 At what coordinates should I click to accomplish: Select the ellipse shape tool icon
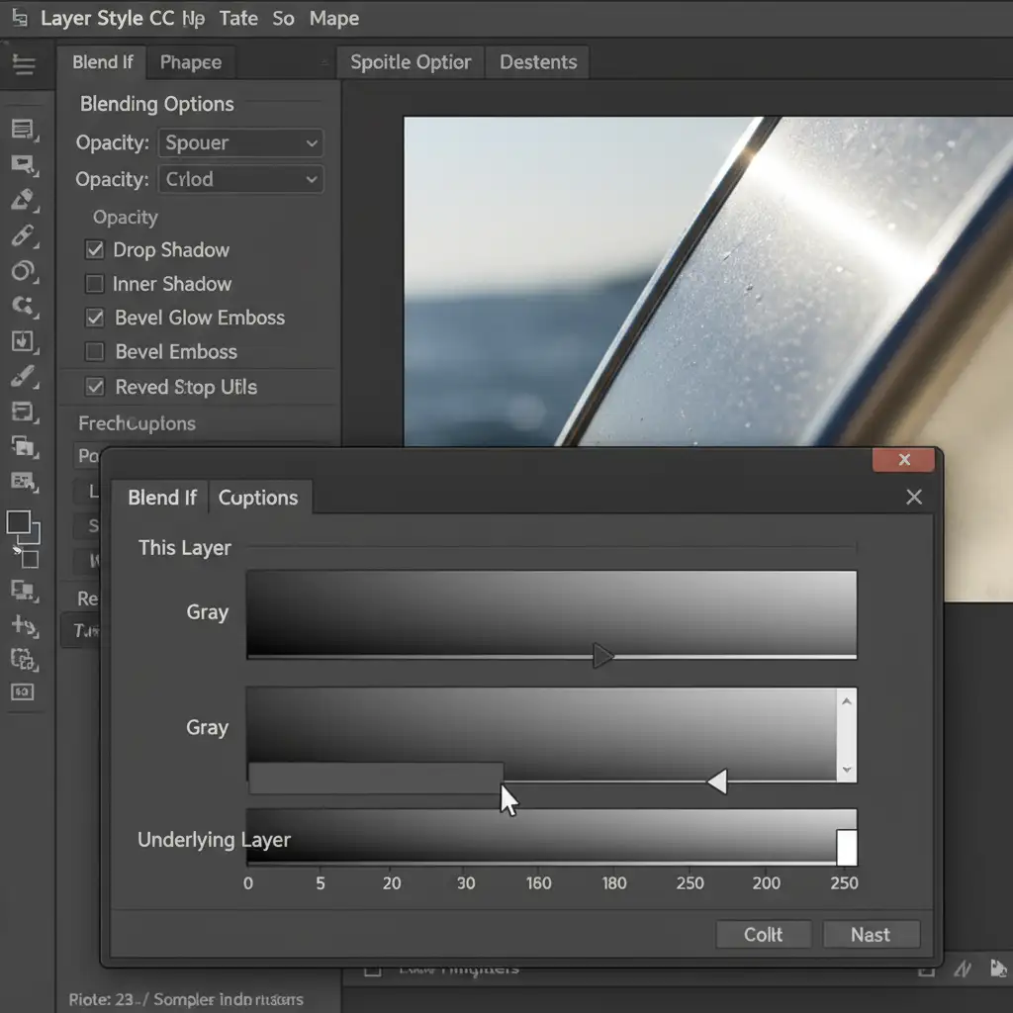(23, 272)
